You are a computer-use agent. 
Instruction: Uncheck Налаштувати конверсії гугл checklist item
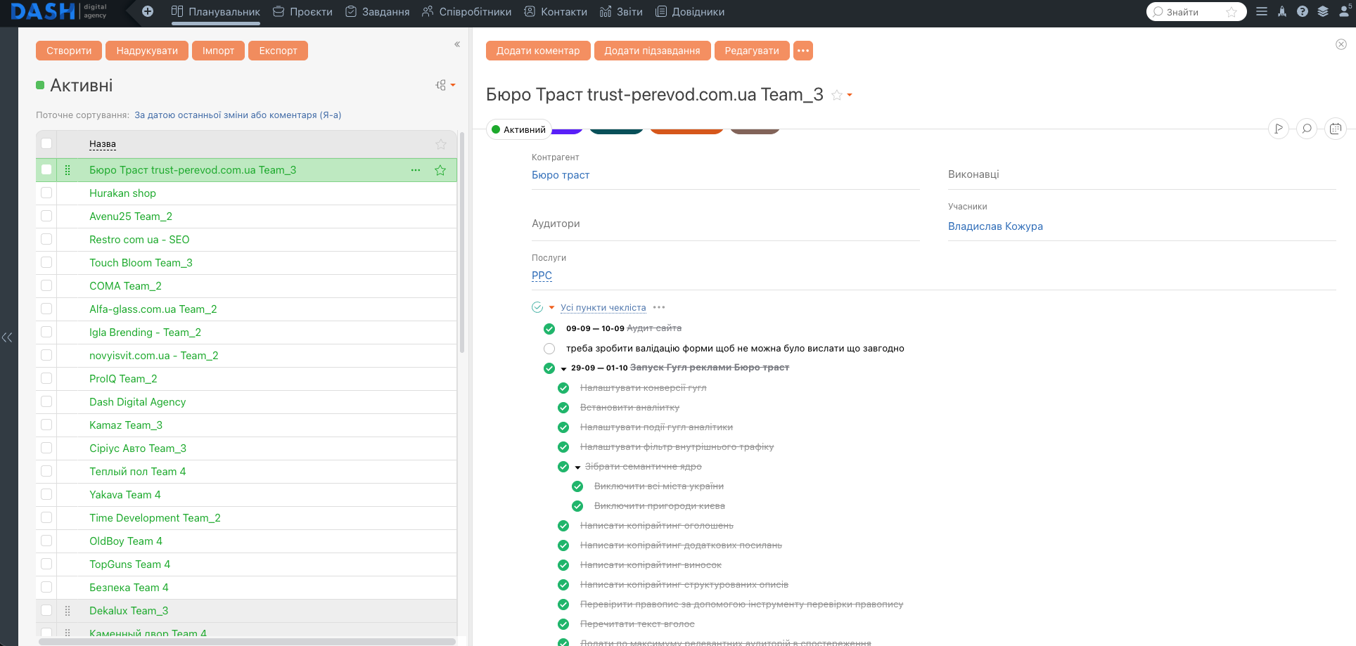pos(563,388)
